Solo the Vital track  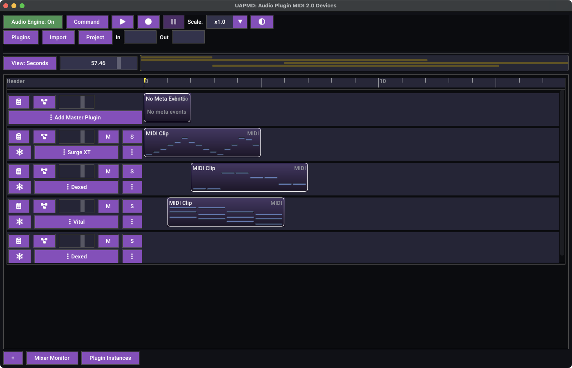(x=132, y=206)
